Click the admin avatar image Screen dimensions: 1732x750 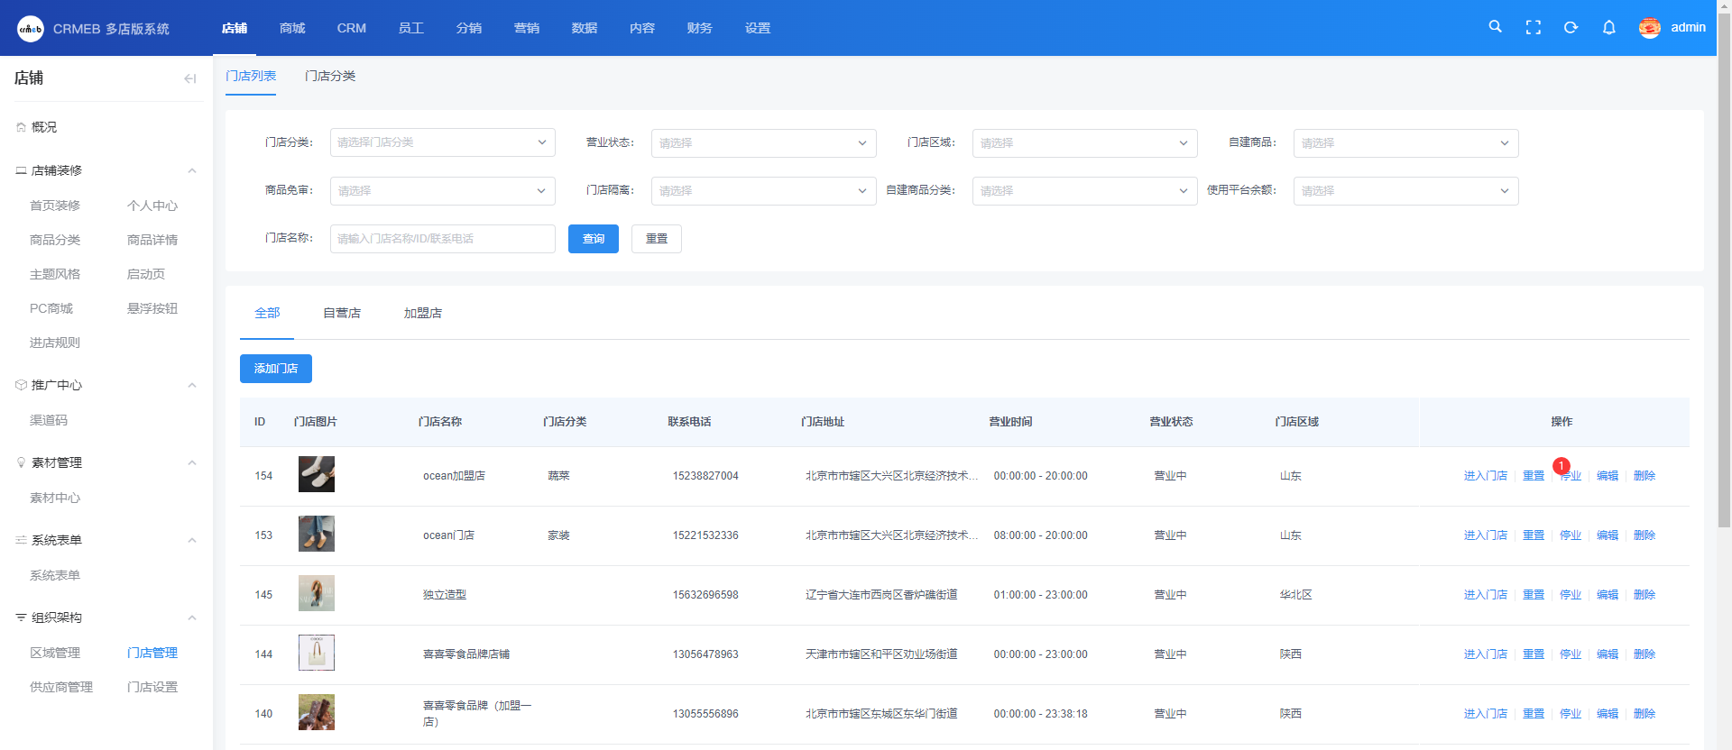coord(1650,28)
